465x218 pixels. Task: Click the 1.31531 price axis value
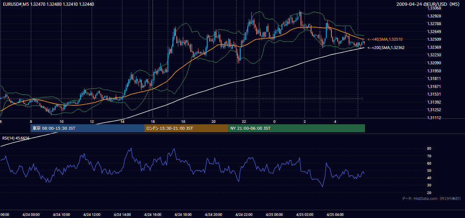point(434,94)
